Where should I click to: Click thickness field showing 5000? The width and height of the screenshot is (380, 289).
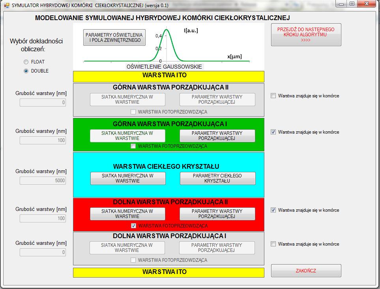pos(43,181)
